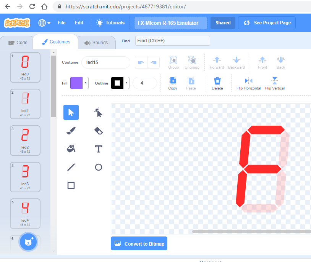Delete the selected shape
This screenshot has width=311, height=262.
[x=217, y=83]
